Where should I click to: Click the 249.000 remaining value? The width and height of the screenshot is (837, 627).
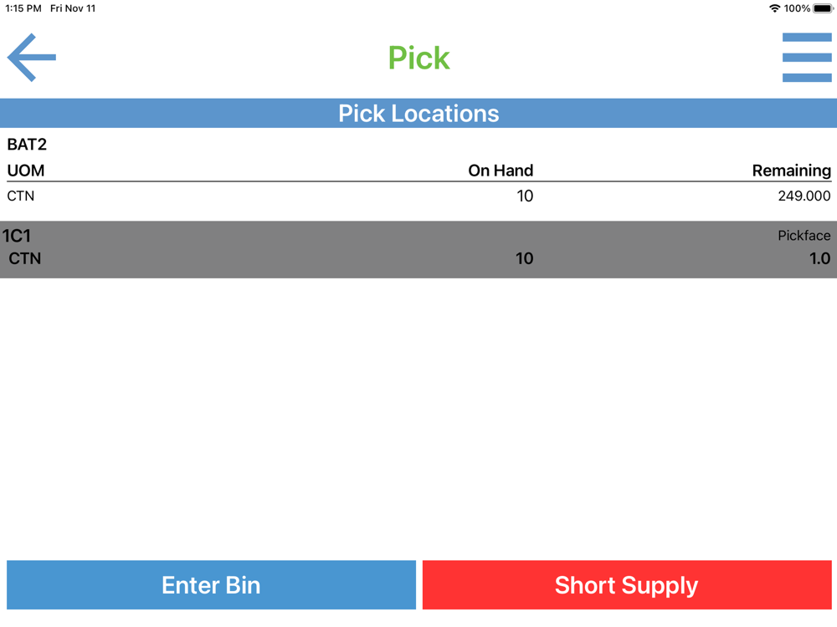(804, 196)
